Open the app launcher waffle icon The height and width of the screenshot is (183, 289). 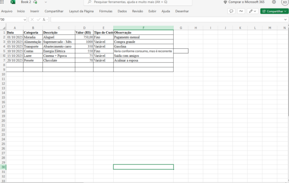point(2,2)
